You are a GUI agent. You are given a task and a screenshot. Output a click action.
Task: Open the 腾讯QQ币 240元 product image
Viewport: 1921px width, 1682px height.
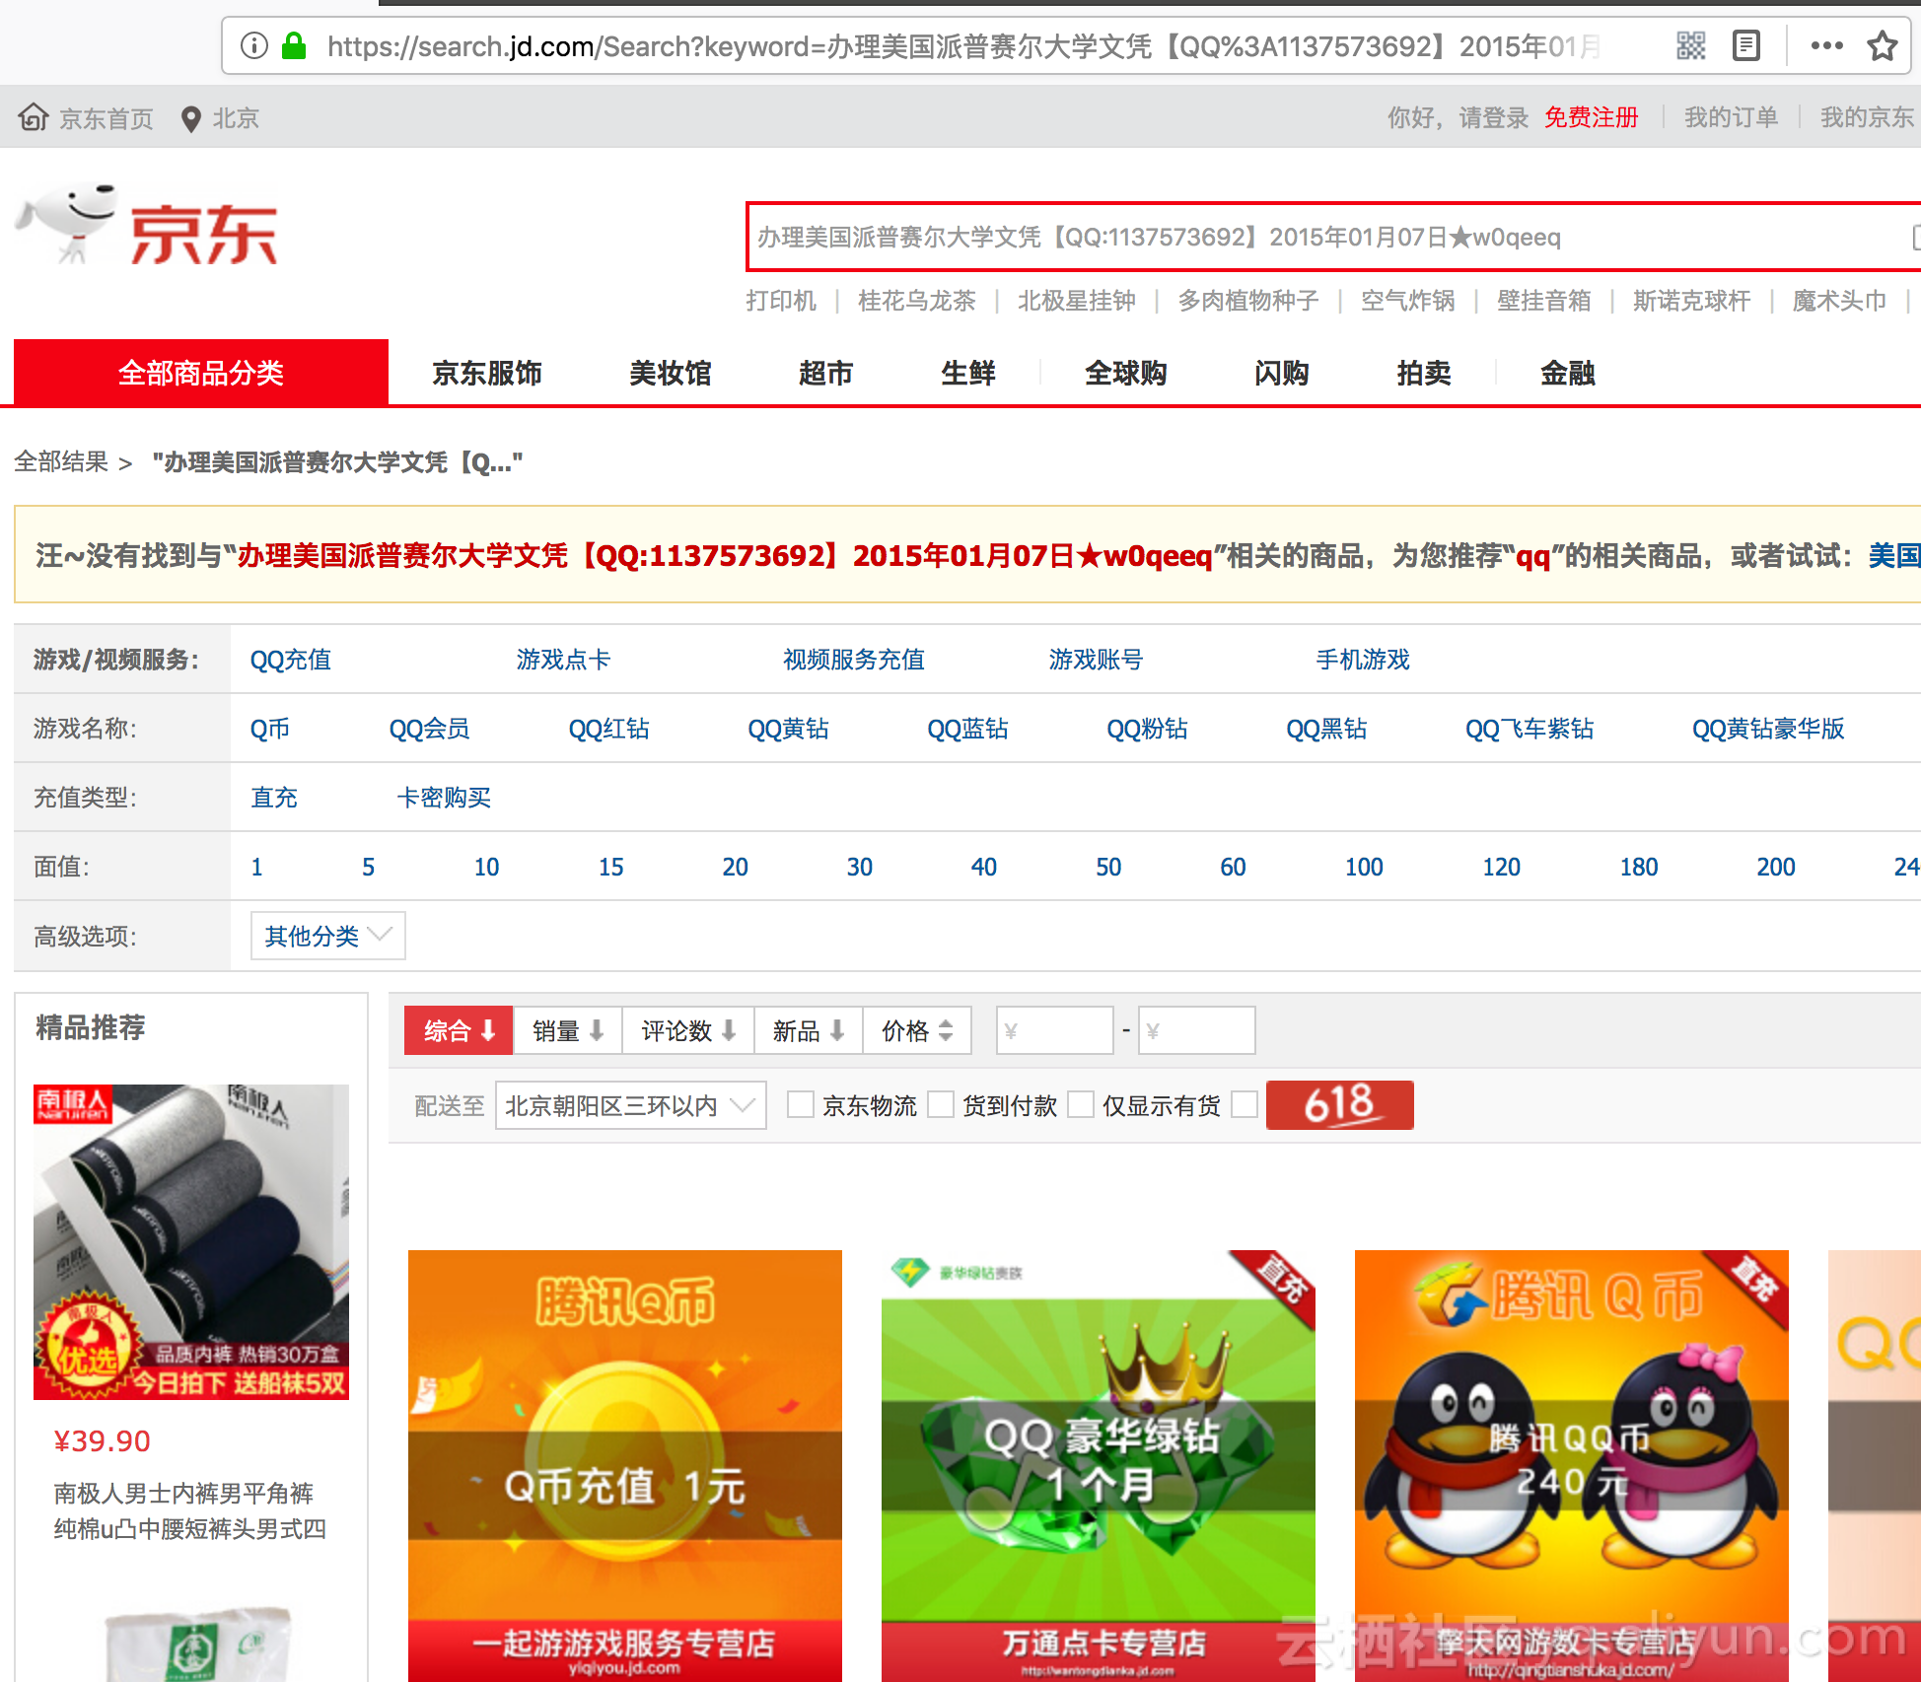point(1572,1466)
